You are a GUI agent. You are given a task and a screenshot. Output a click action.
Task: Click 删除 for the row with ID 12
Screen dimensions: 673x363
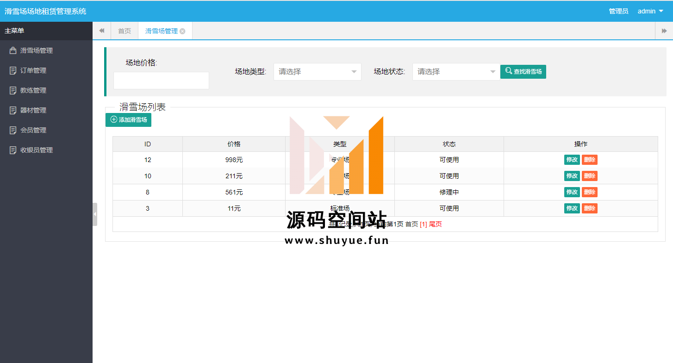590,160
